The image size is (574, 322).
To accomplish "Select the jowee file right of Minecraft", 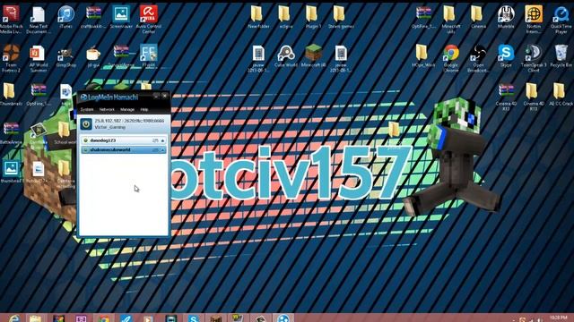I will pos(341,58).
